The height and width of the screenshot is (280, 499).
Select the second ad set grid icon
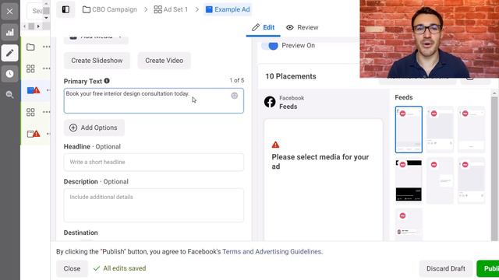tap(30, 112)
